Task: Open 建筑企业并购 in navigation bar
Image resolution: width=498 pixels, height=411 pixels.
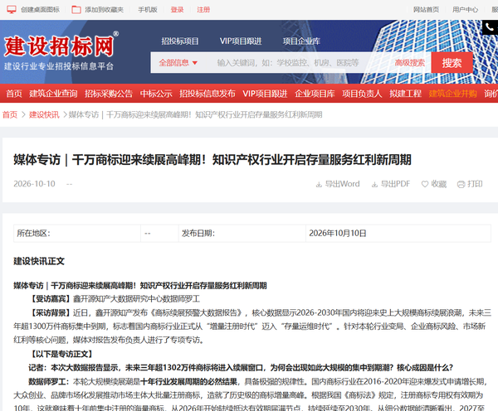Action: (452, 94)
